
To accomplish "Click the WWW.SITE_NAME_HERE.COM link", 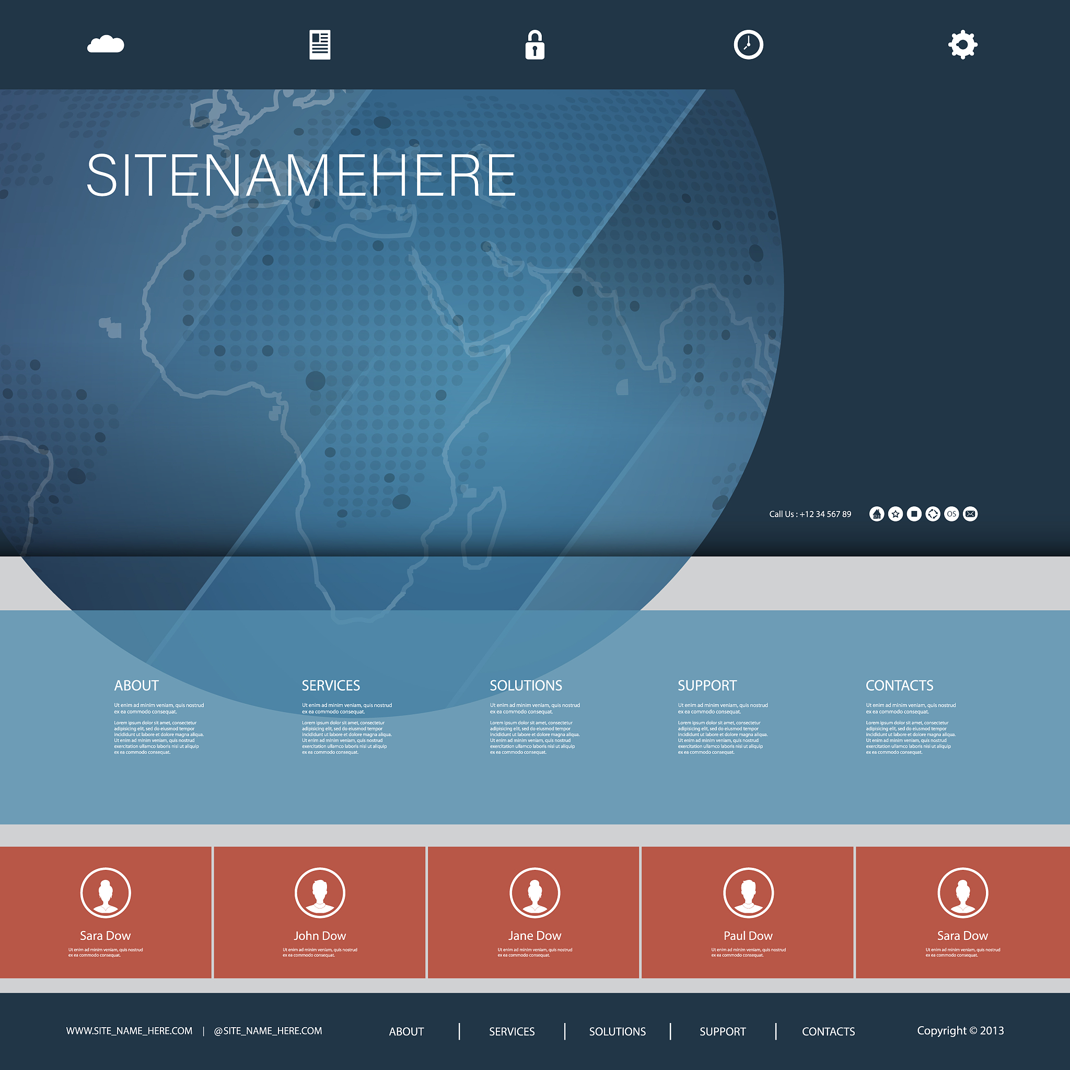I will pyautogui.click(x=129, y=1031).
